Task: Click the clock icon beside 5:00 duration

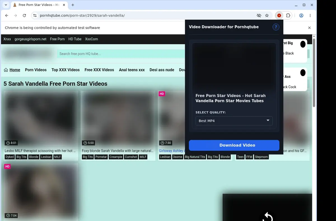Action: pos(85,143)
